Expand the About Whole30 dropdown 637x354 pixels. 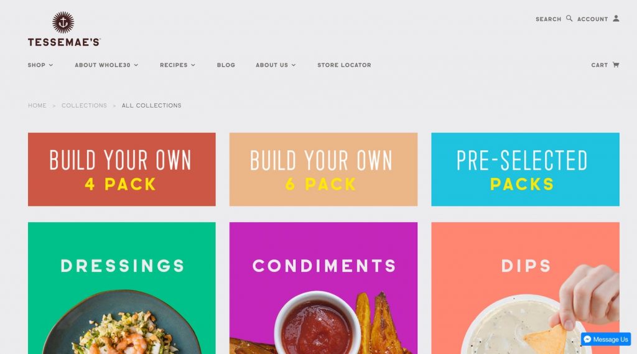[106, 65]
